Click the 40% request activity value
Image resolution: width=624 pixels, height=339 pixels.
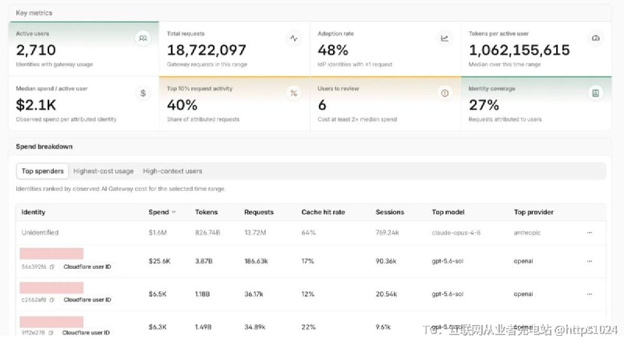pyautogui.click(x=182, y=105)
